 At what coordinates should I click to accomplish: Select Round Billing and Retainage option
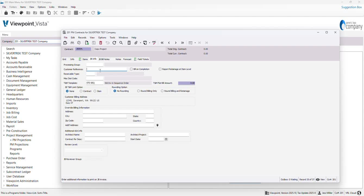tap(162, 91)
